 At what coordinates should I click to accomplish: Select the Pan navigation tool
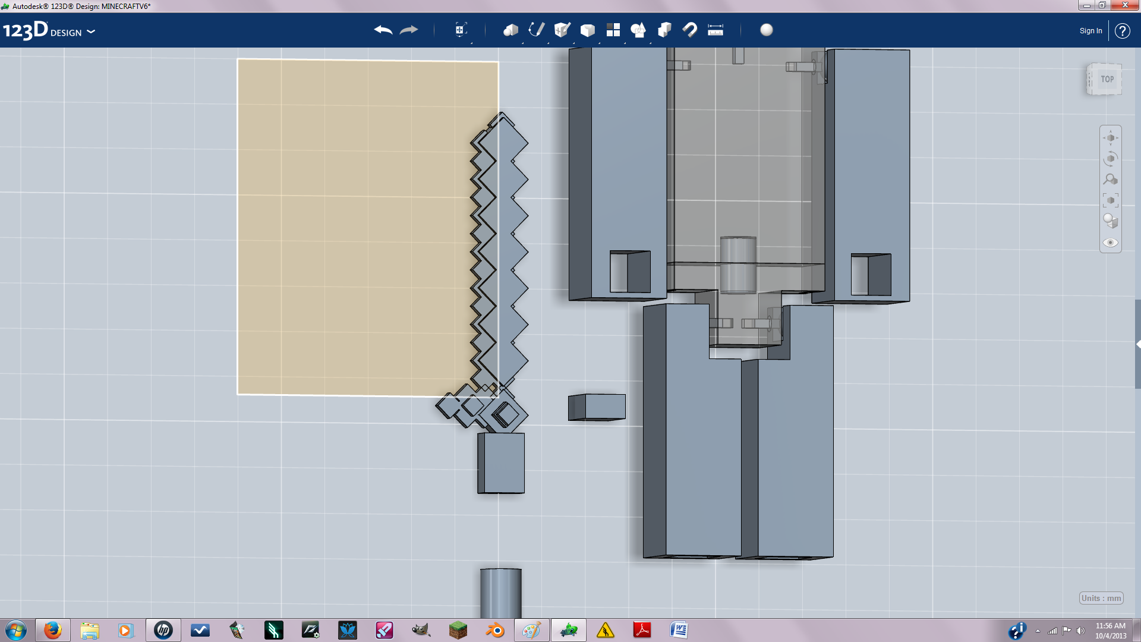(x=1111, y=138)
